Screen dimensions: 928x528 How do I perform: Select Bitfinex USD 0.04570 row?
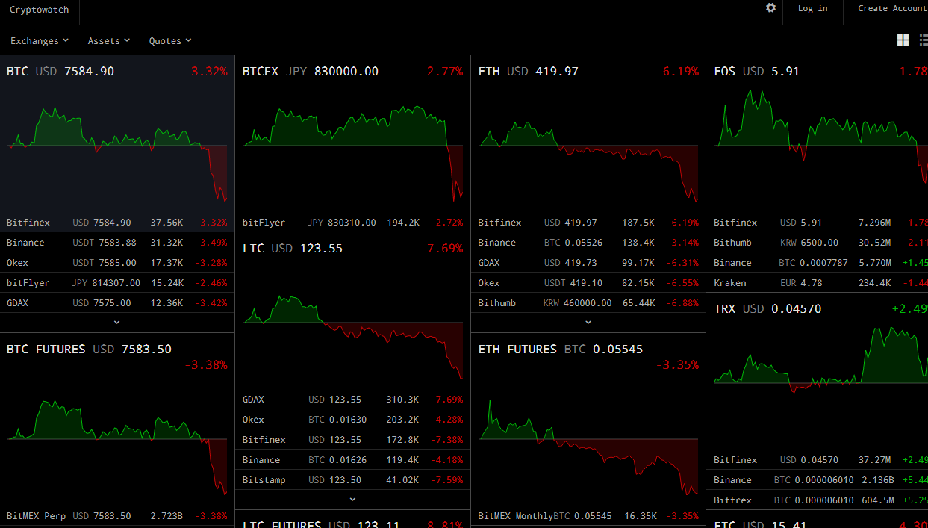818,460
